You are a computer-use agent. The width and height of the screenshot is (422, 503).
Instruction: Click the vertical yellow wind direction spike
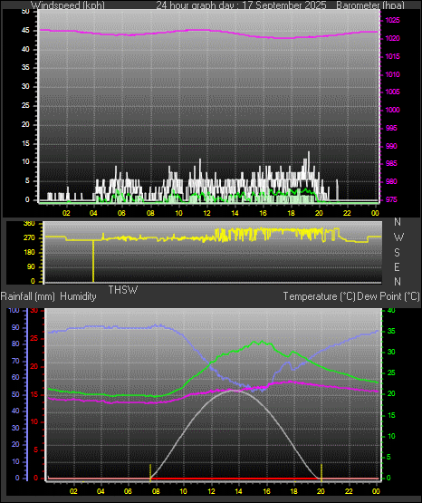coord(93,261)
